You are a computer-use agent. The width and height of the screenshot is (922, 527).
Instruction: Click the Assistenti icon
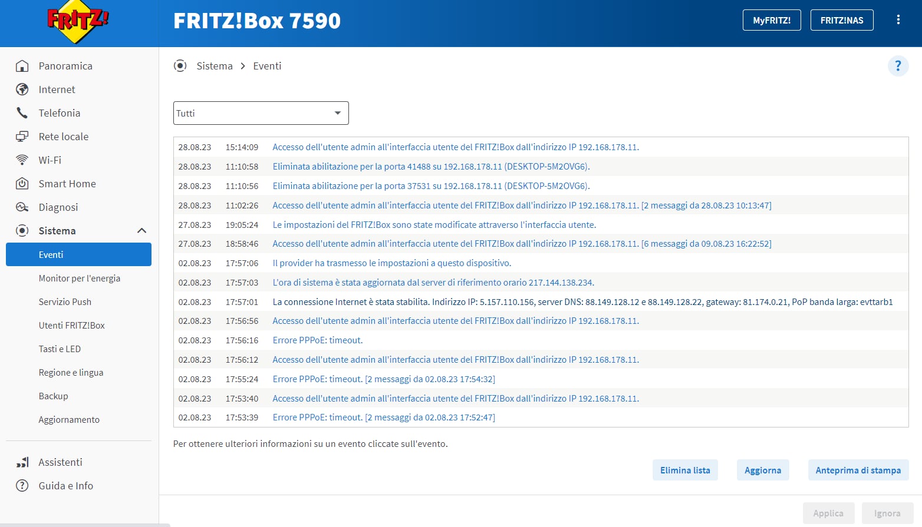pos(22,462)
